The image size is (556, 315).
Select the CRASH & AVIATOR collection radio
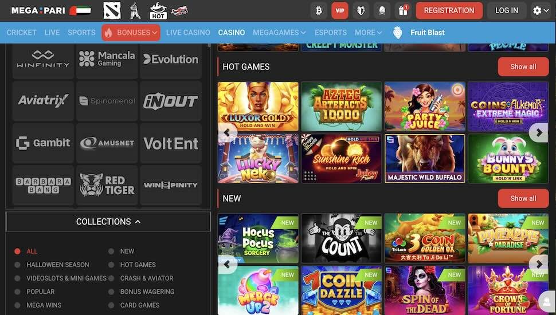tap(111, 278)
